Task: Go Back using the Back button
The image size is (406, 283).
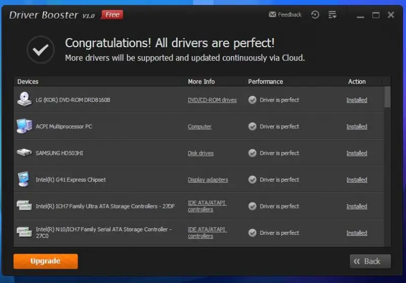Action: 370,261
